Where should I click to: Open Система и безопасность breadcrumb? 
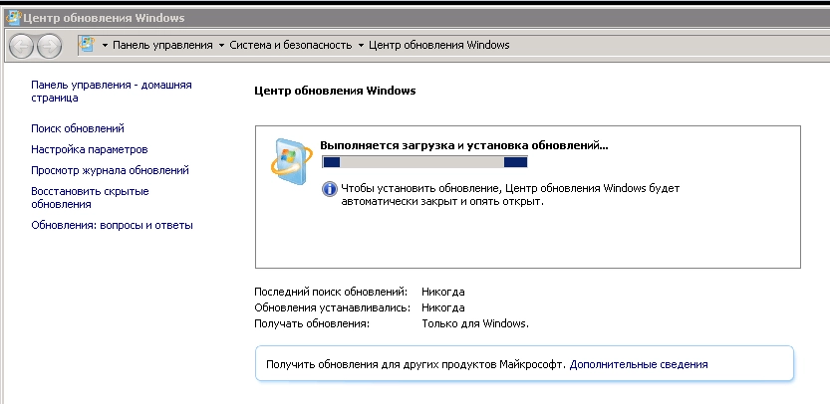click(291, 45)
